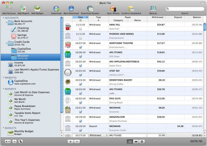Uncheck the cleared box for NORTHSIDE THEATRE
This screenshot has height=146, width=207.
(x=81, y=47)
